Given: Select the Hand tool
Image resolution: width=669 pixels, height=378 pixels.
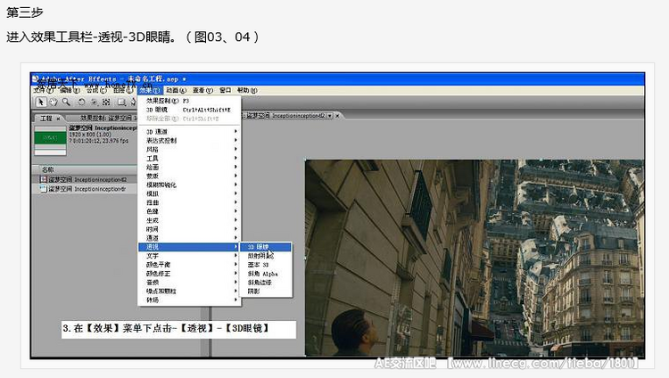Looking at the screenshot, I should click(x=54, y=102).
